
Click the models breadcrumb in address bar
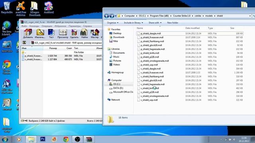(209, 16)
